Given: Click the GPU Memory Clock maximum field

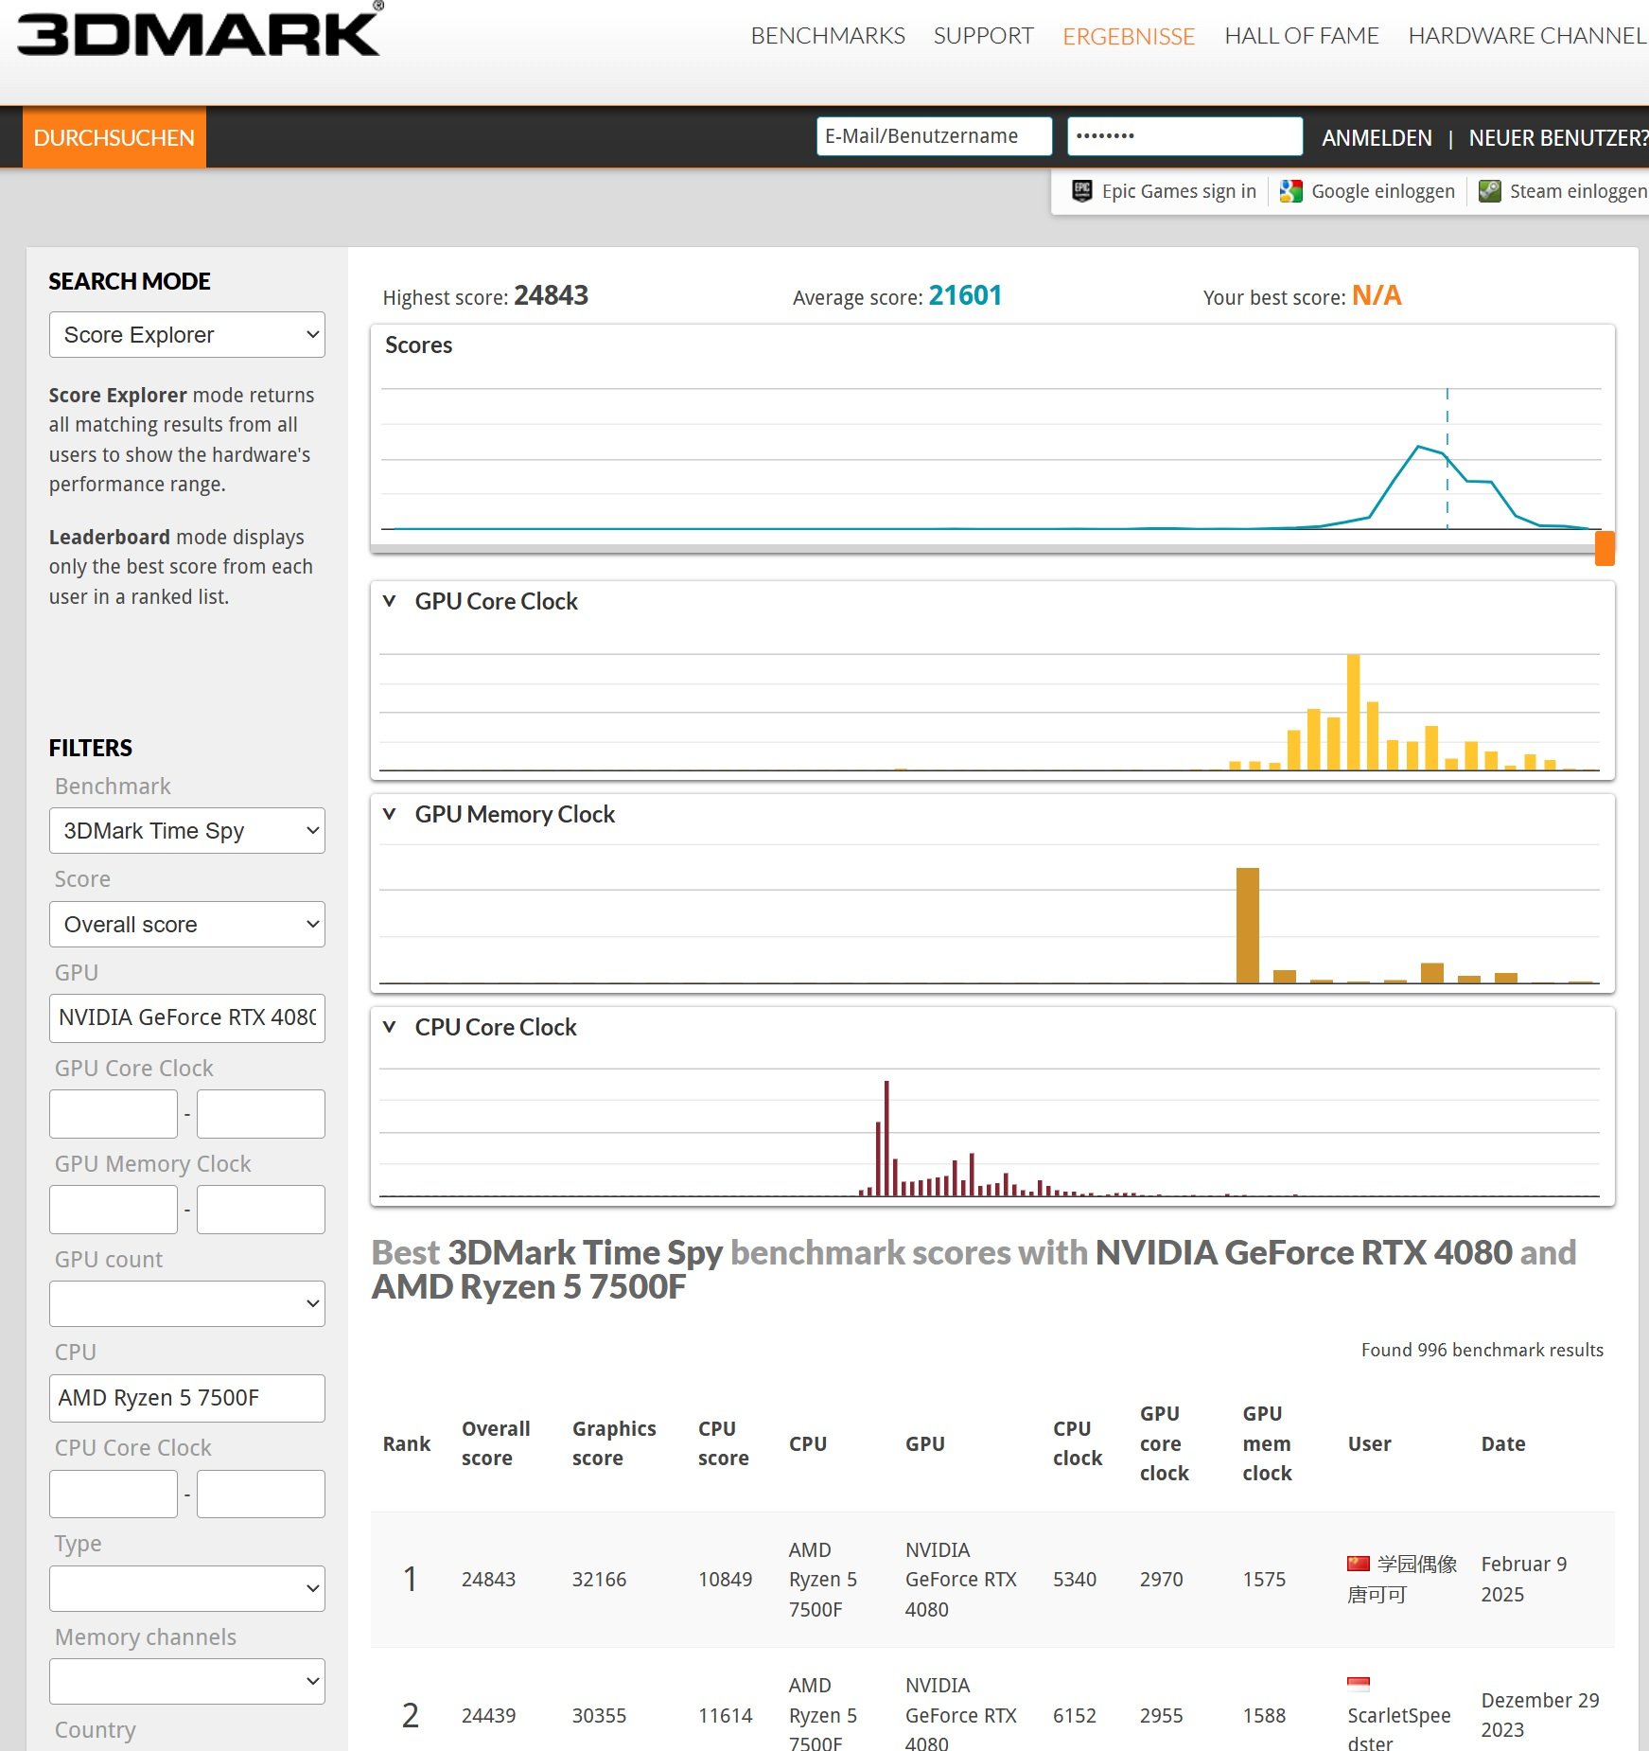Looking at the screenshot, I should pos(261,1210).
